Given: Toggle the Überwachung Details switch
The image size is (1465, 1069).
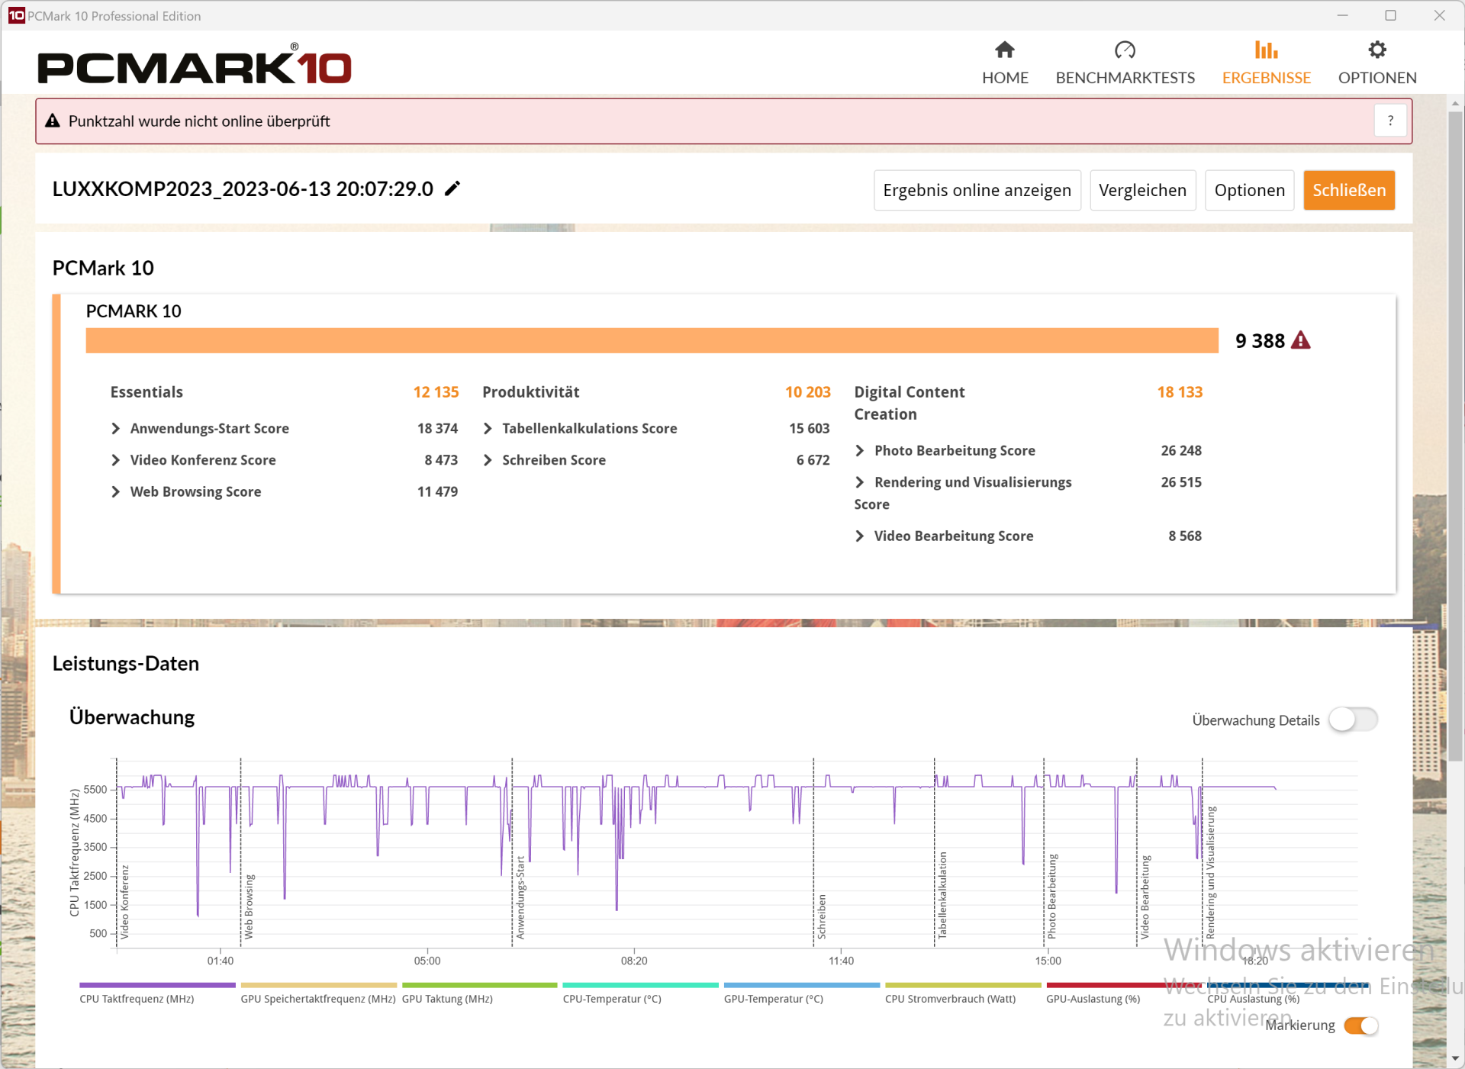Looking at the screenshot, I should pyautogui.click(x=1353, y=720).
